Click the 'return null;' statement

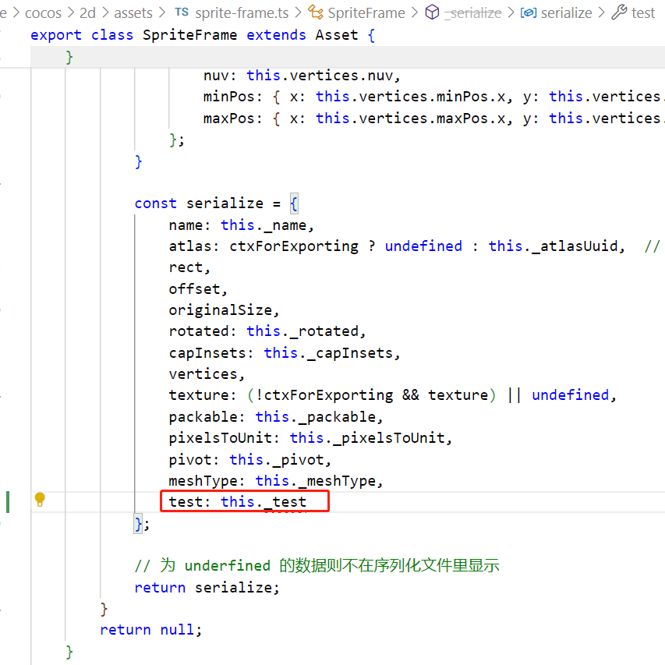(x=151, y=630)
